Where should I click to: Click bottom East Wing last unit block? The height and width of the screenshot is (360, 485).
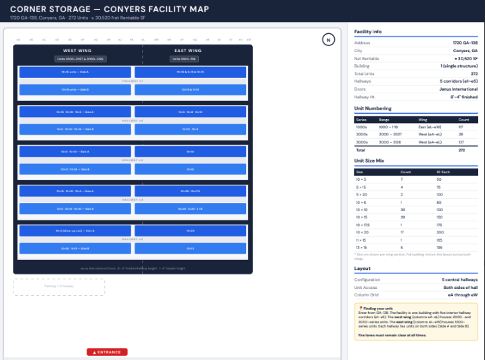click(x=189, y=248)
